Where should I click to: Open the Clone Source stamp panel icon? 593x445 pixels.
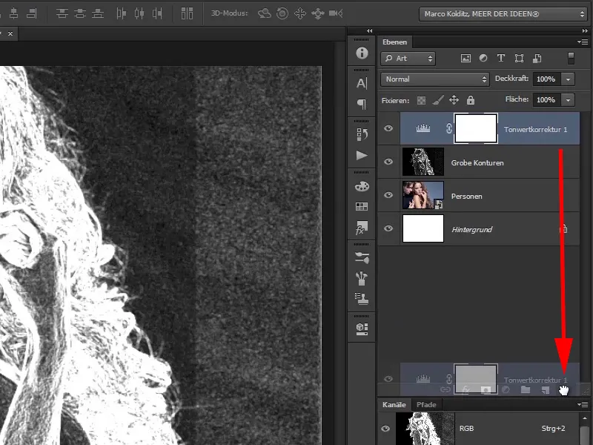click(x=362, y=299)
